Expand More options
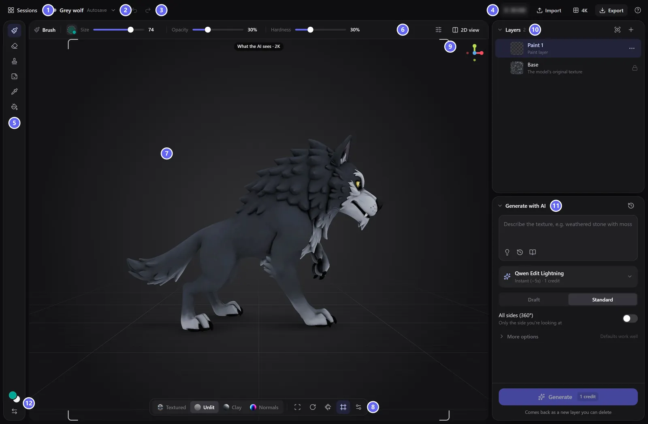 519,337
